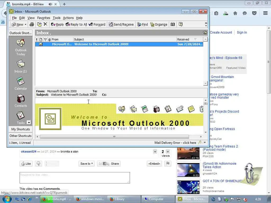Sort messages by From column
Viewport: 271px width, 203px height.
click(62, 40)
